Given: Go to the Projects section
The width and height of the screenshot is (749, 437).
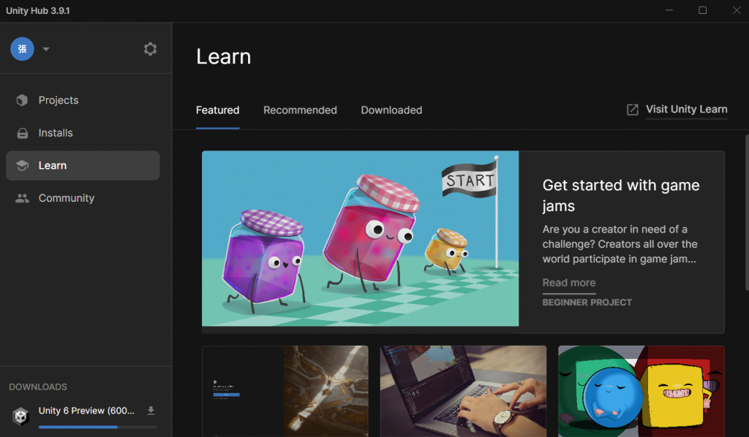Looking at the screenshot, I should [x=83, y=100].
